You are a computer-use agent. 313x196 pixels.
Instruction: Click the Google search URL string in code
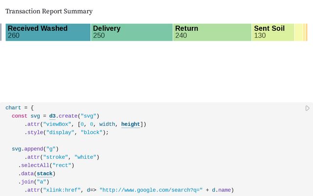click(x=151, y=190)
